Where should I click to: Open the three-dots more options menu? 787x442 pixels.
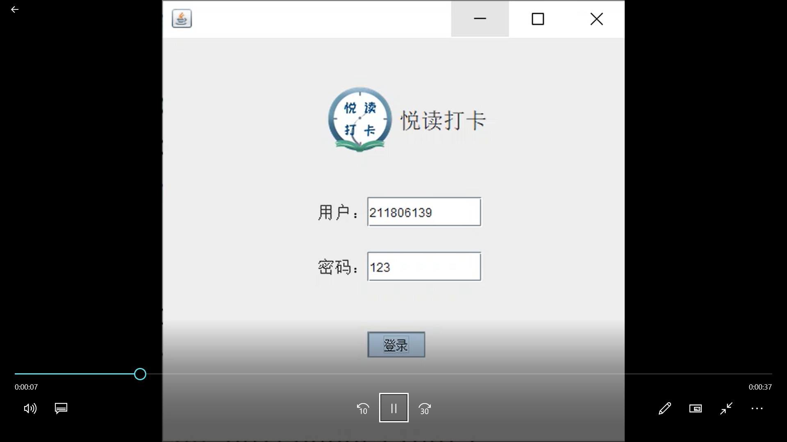click(757, 408)
